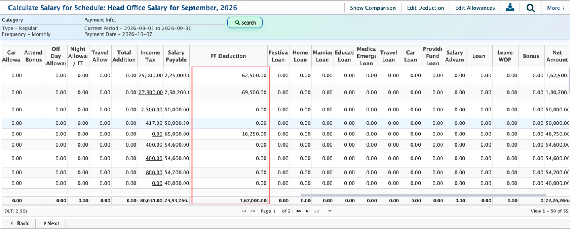The width and height of the screenshot is (570, 229).
Task: Open the 25,000.00 income tax link
Action: (x=151, y=75)
